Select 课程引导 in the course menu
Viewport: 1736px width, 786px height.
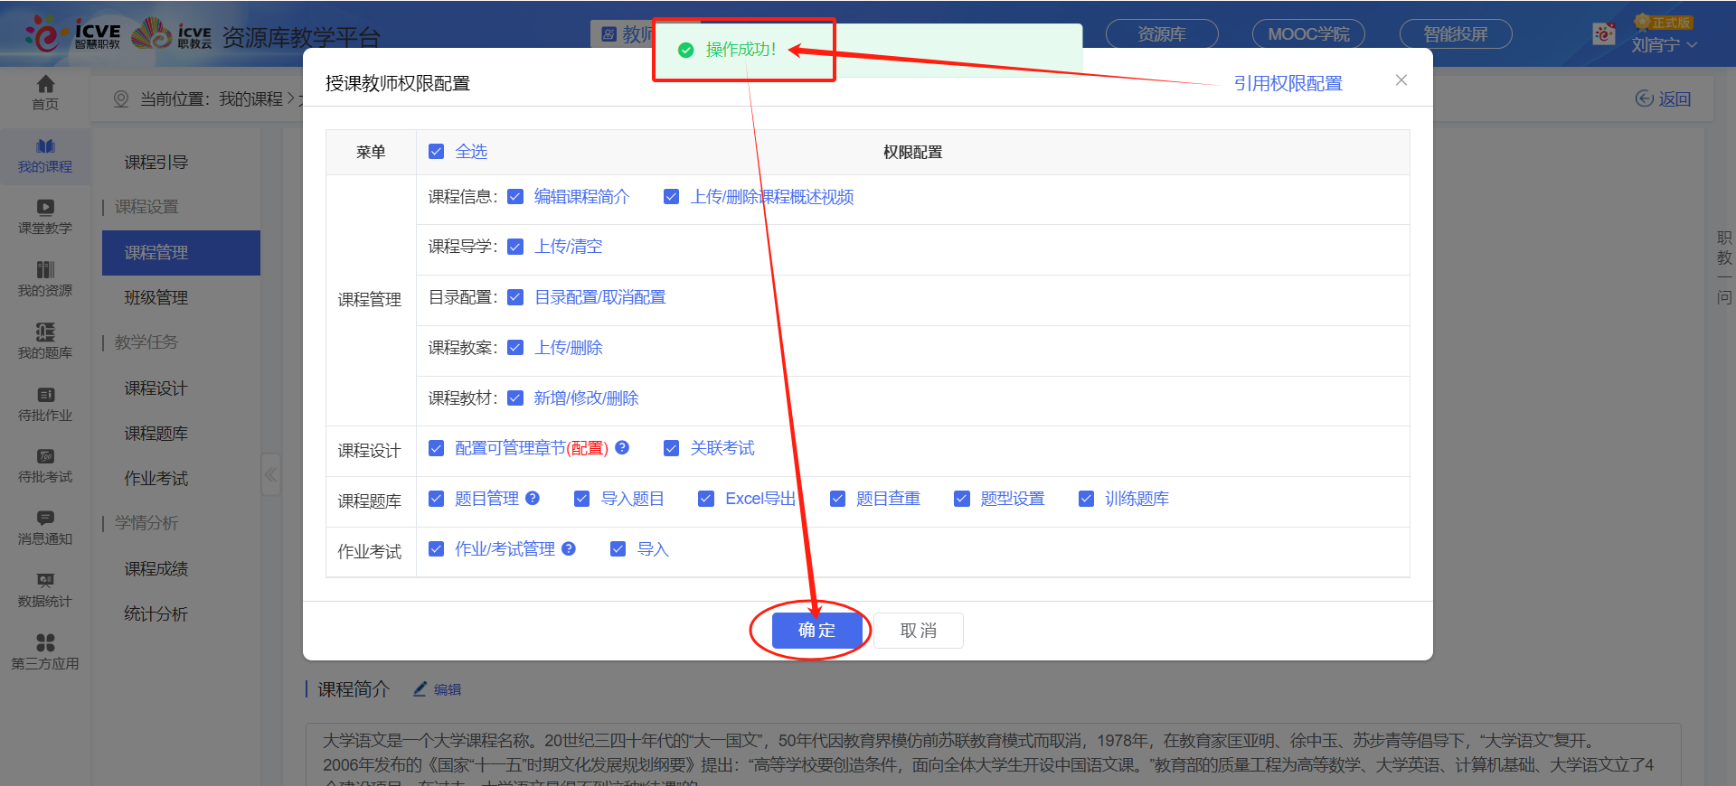[x=156, y=163]
